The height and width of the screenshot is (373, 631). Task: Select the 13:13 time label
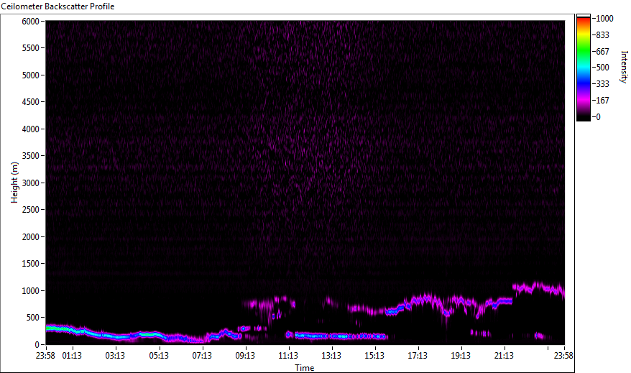[331, 356]
